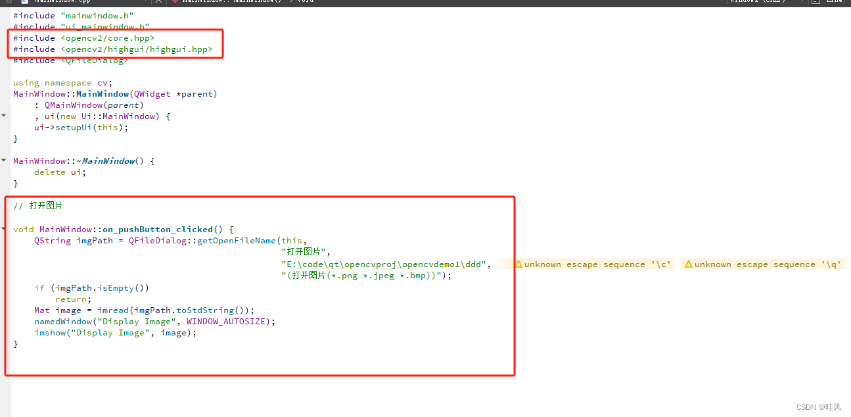Viewport: 851px width, 417px height.
Task: Click the using namespace cv line
Action: click(63, 83)
